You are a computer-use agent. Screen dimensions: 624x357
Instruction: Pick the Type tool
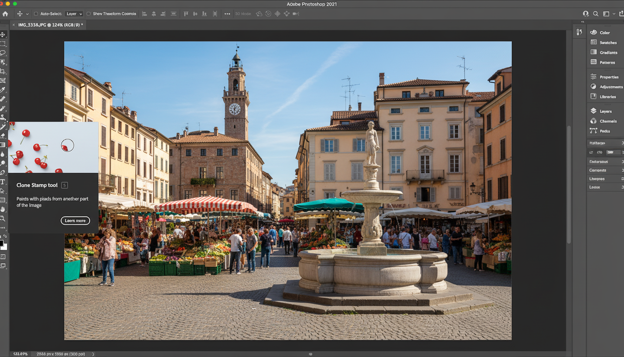pyautogui.click(x=3, y=182)
